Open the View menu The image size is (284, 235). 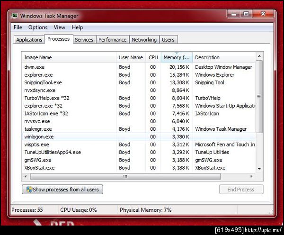[60, 27]
